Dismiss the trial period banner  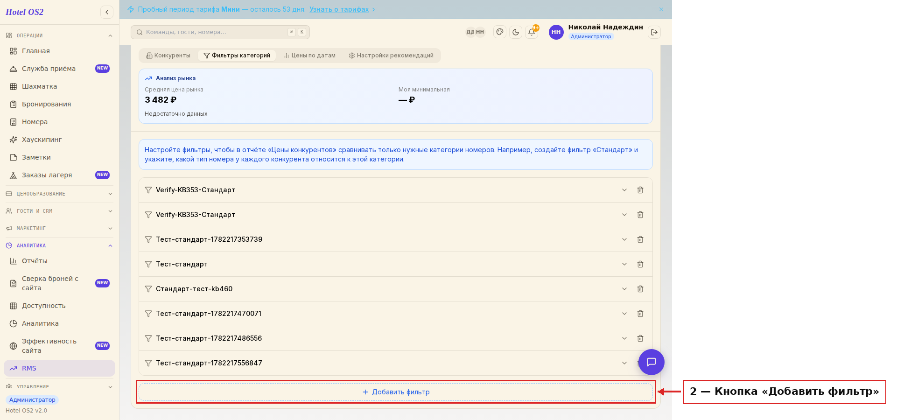click(x=661, y=9)
